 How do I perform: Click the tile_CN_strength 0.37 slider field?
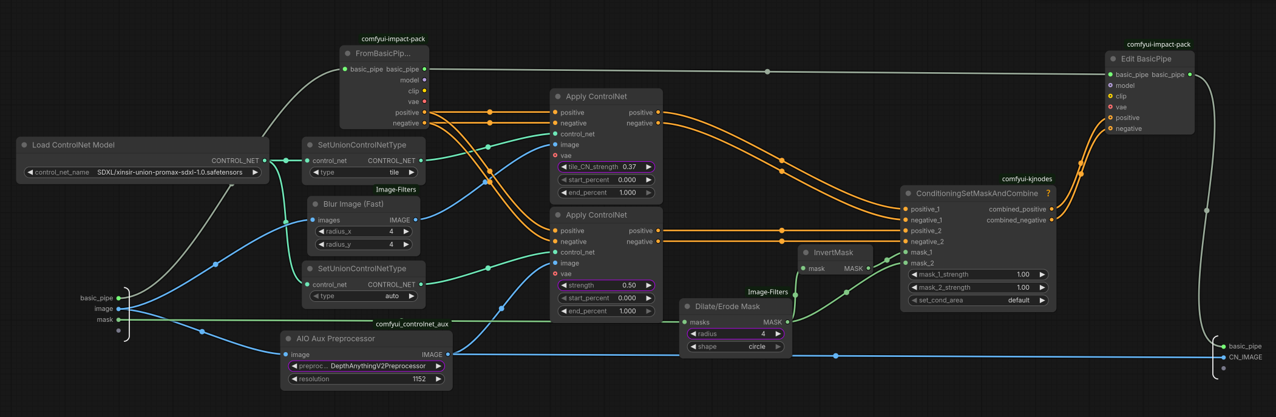click(x=606, y=167)
